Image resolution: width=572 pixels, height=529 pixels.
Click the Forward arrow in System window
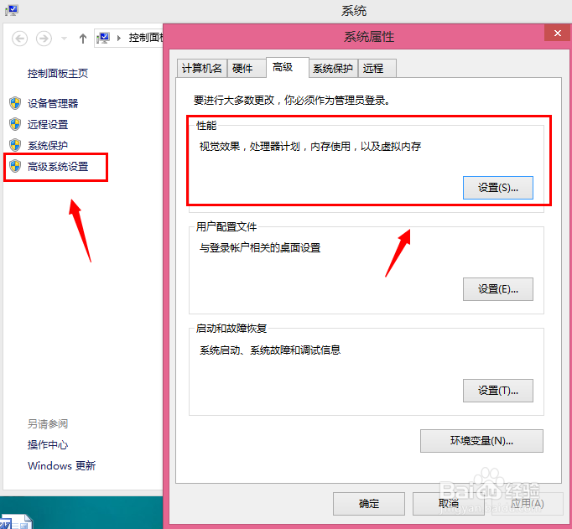point(44,39)
